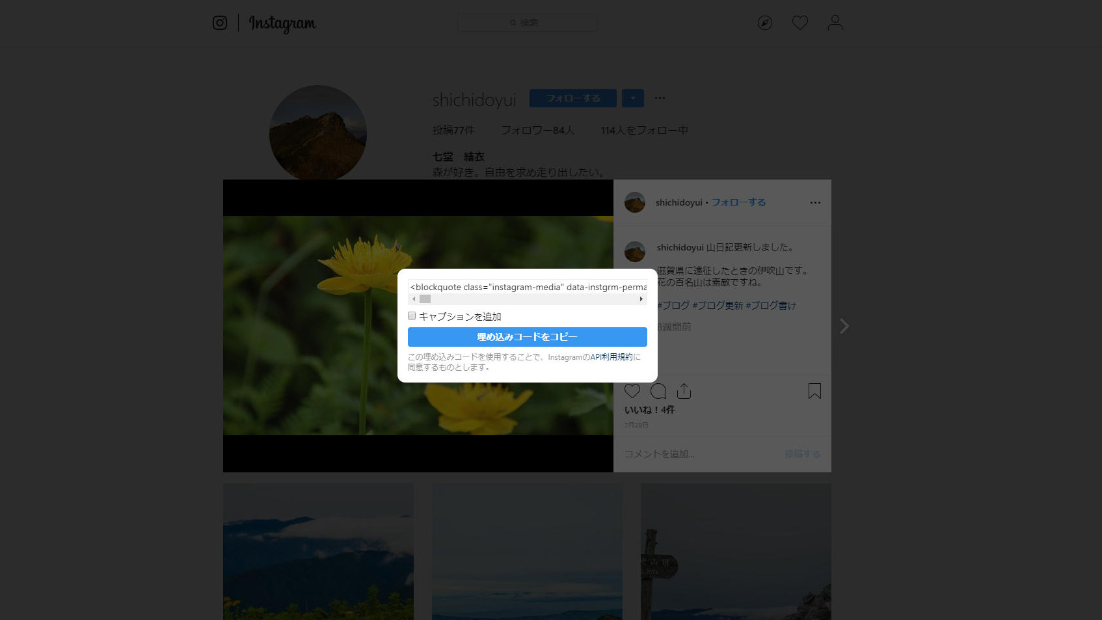This screenshot has width=1102, height=620.
Task: Expand the suggestions dropdown arrow beside follow button
Action: click(x=633, y=98)
